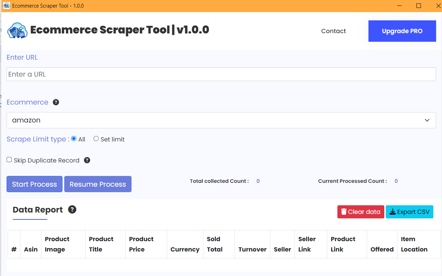The image size is (442, 276).
Task: Click Start Process button
Action: (x=35, y=184)
